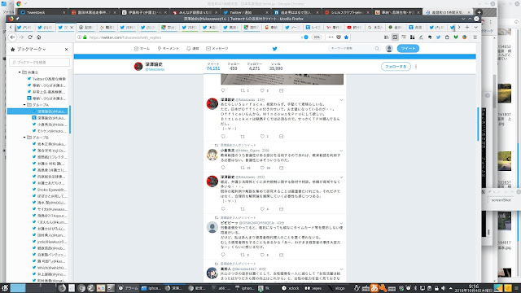Toggle the bookmark star for this page
521x293 pixels.
(346, 37)
